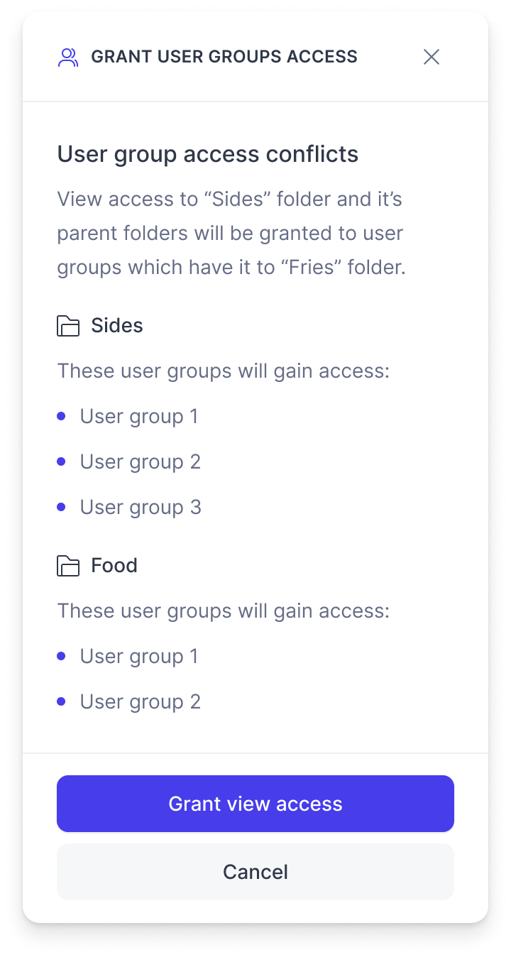The height and width of the screenshot is (957, 511).
Task: Click the folder icon above the Sides list
Action: click(67, 325)
